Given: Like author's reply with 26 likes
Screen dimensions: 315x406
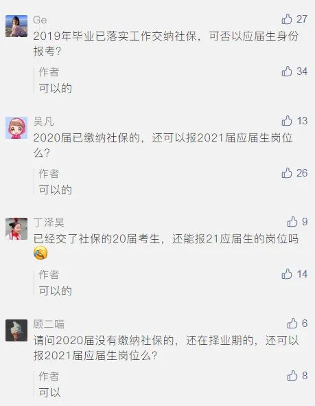Looking at the screenshot, I should pos(287,173).
